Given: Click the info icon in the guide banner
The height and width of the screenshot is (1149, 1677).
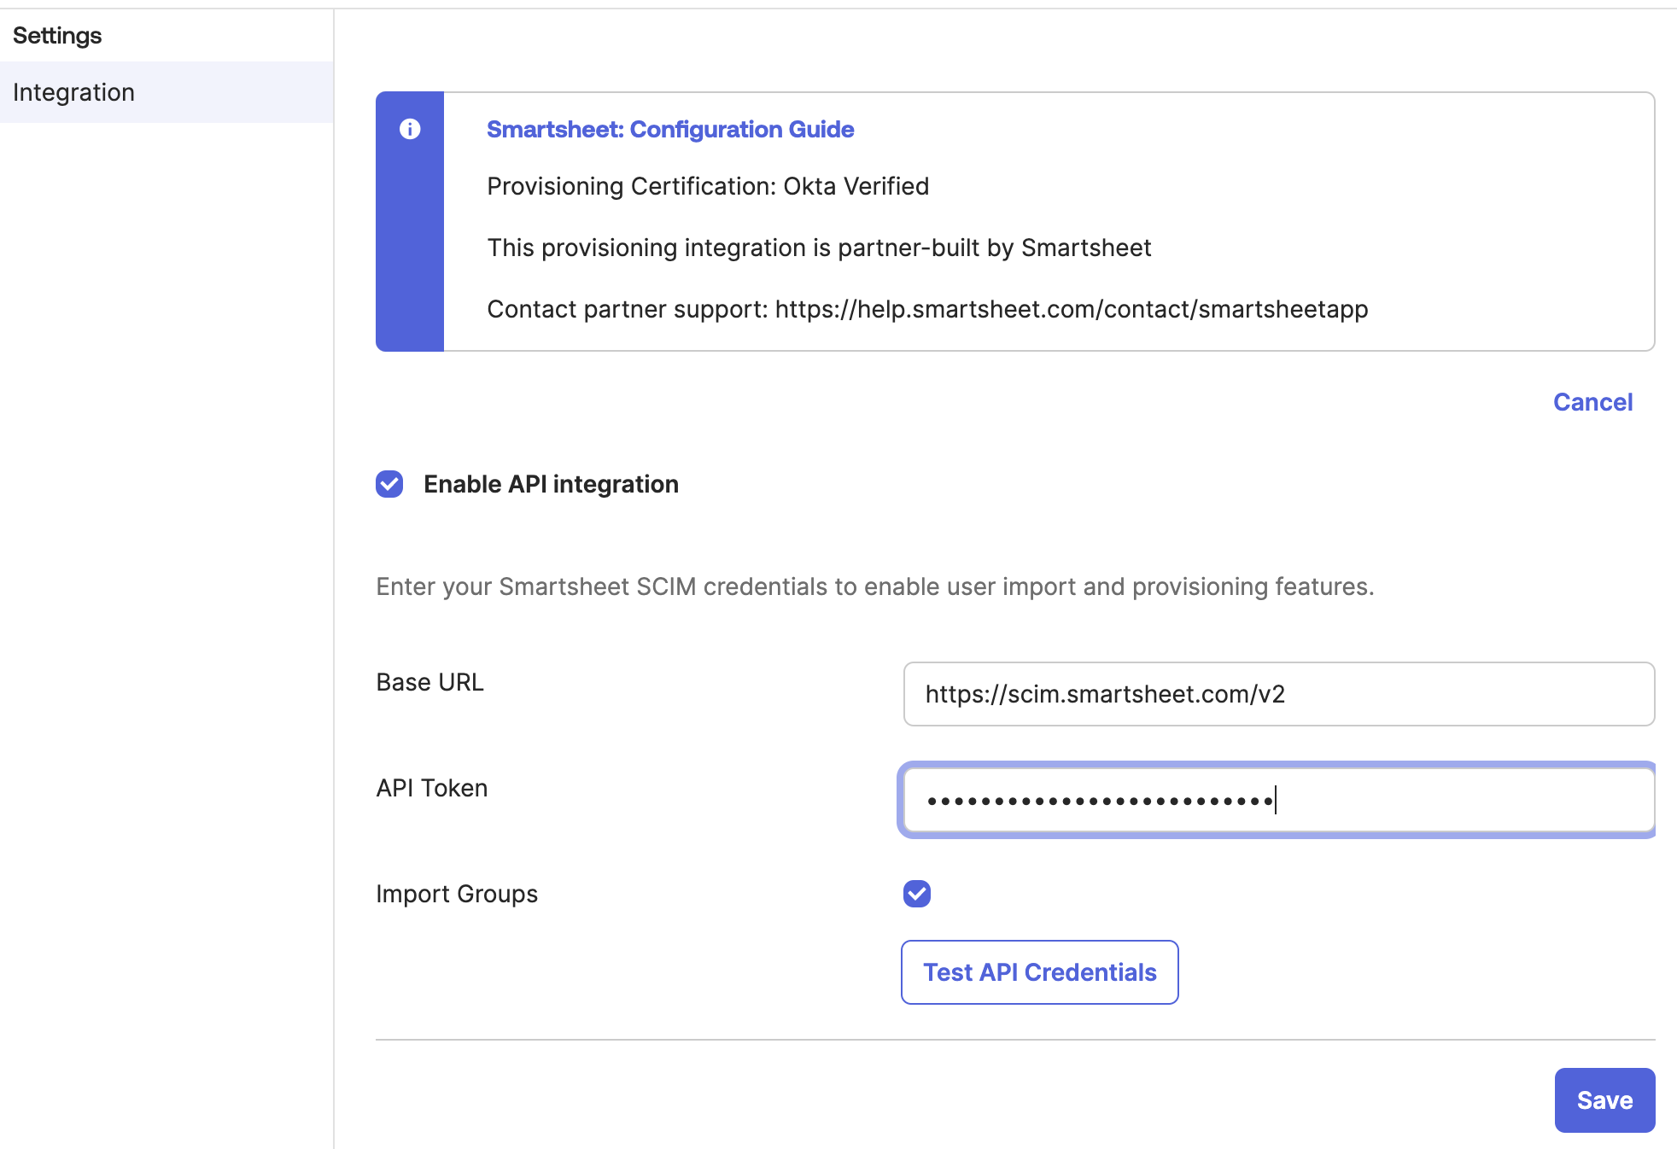Looking at the screenshot, I should [x=410, y=129].
